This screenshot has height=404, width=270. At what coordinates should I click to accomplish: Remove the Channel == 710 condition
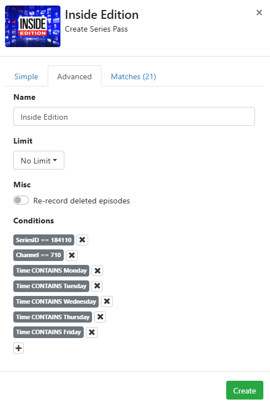click(72, 255)
